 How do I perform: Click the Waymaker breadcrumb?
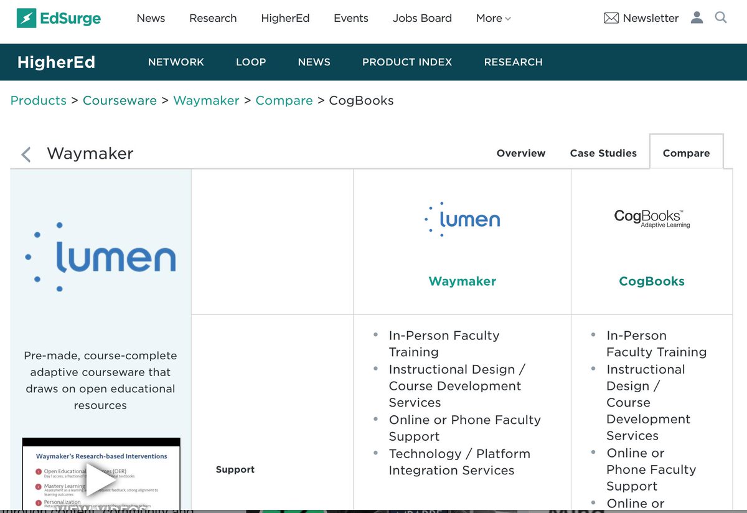point(206,100)
